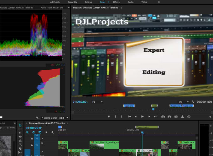The width and height of the screenshot is (213, 156).
Task: Open the Button Editor plus icon
Action: [210, 117]
